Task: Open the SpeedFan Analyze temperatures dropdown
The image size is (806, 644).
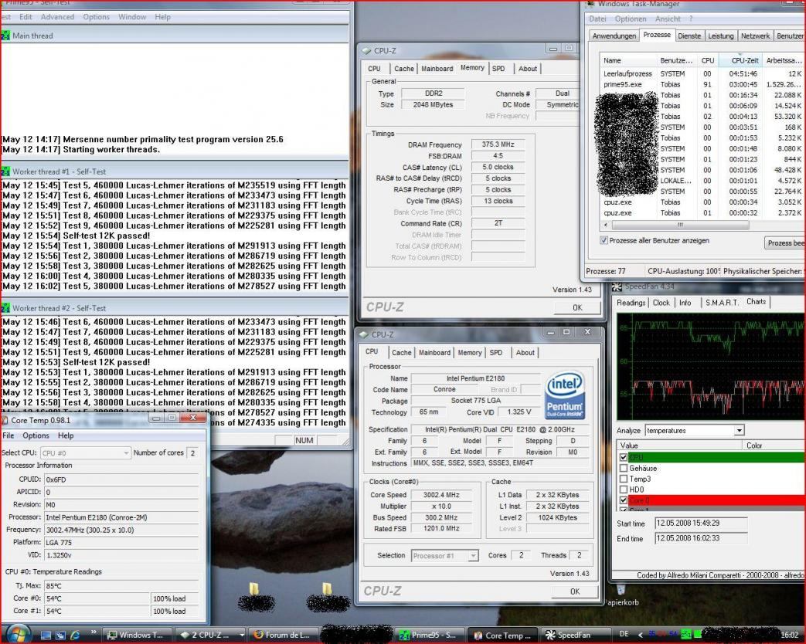Action: [x=739, y=430]
